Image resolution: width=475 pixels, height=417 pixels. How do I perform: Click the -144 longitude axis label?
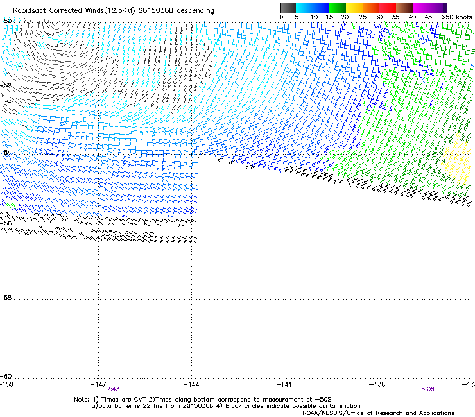[x=191, y=384]
